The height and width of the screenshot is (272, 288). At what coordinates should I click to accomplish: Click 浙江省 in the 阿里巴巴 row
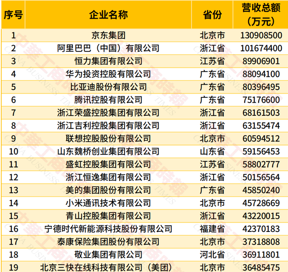(x=212, y=48)
